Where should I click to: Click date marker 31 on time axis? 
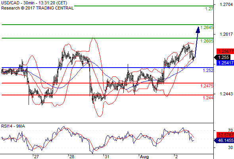107,157
